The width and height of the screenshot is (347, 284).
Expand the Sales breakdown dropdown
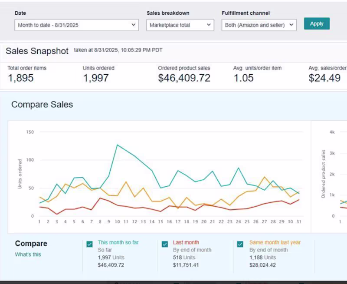click(180, 25)
